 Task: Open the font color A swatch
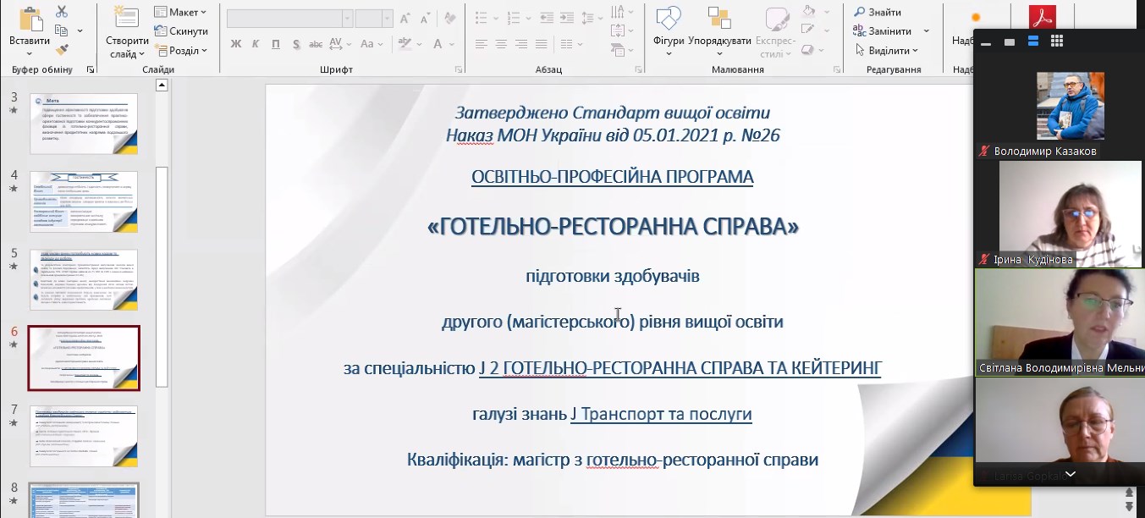pyautogui.click(x=437, y=45)
